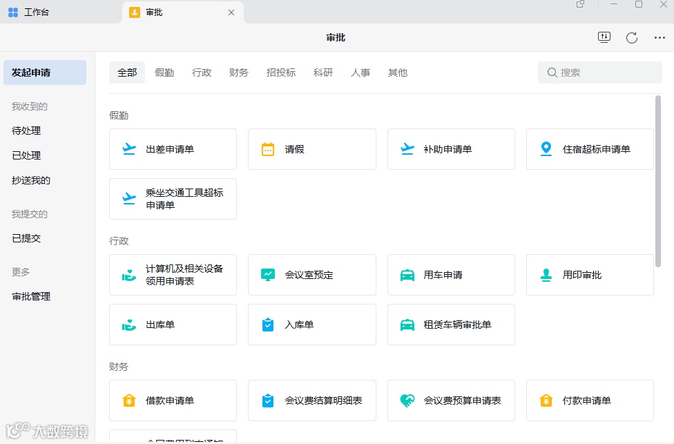Image resolution: width=674 pixels, height=444 pixels.
Task: Click the 补助申请单 airplane icon
Action: (407, 149)
